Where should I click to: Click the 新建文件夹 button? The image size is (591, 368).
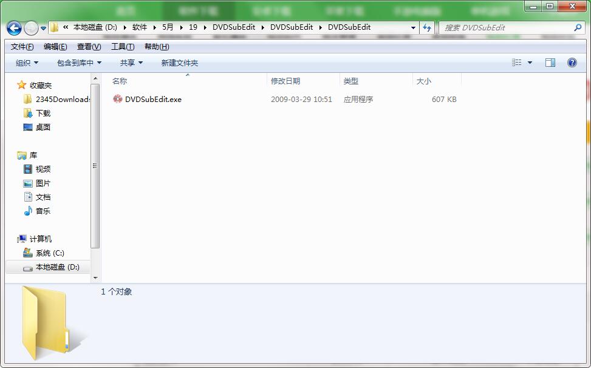(179, 63)
